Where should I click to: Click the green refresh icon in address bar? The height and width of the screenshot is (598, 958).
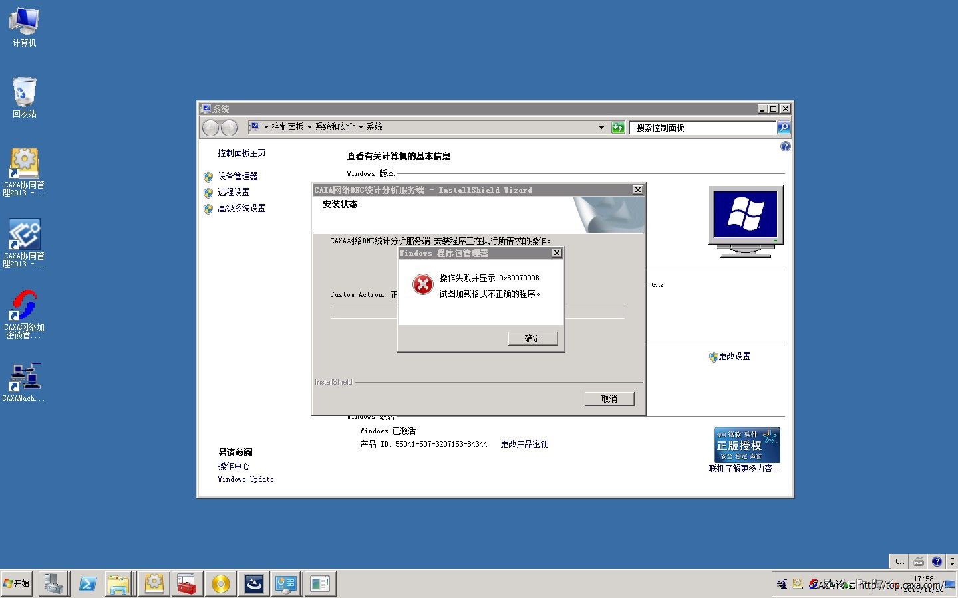[x=618, y=128]
